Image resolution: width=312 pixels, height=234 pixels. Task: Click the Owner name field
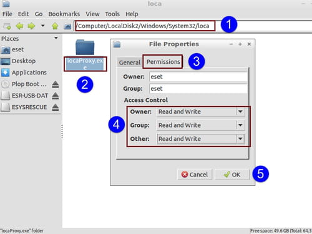[198, 77]
